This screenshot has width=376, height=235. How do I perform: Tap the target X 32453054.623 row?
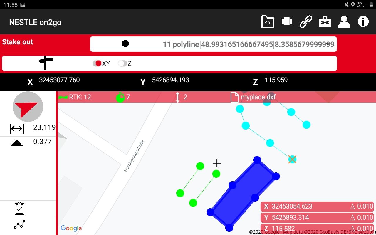click(x=317, y=207)
